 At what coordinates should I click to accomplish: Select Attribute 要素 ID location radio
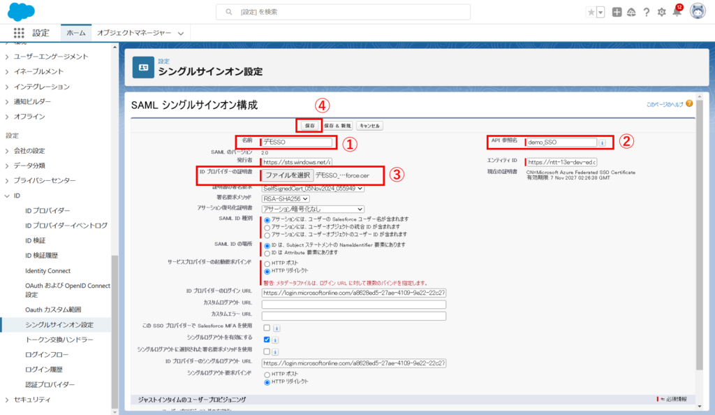[x=267, y=253]
